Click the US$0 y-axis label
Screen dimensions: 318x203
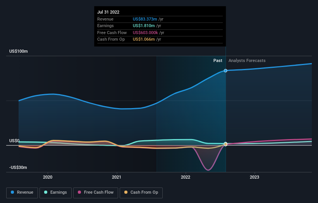pos(14,141)
